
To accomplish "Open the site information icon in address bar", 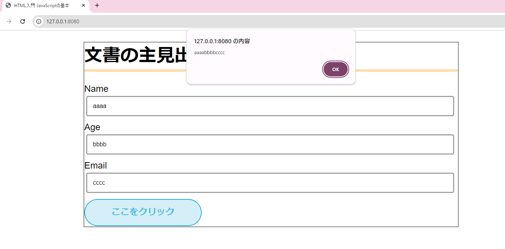I will 39,21.
